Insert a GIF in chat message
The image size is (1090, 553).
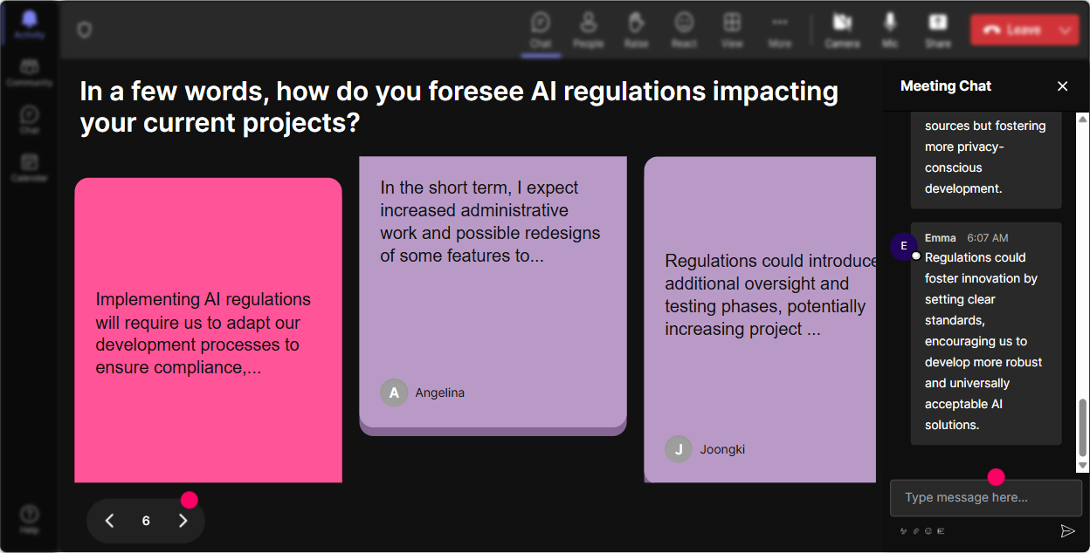[941, 530]
